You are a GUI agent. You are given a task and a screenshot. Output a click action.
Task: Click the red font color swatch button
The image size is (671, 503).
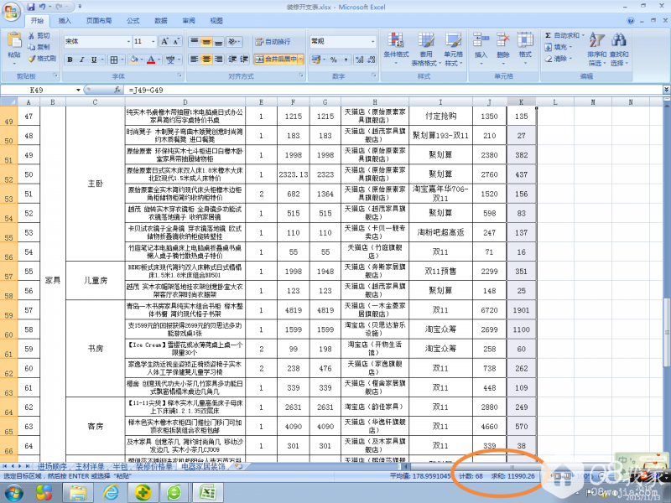point(153,60)
